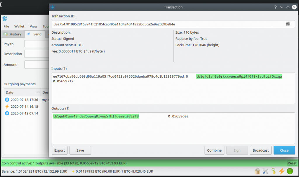299x177 pixels.
Task: Open preferences tools icon in status bar
Action: point(265,171)
